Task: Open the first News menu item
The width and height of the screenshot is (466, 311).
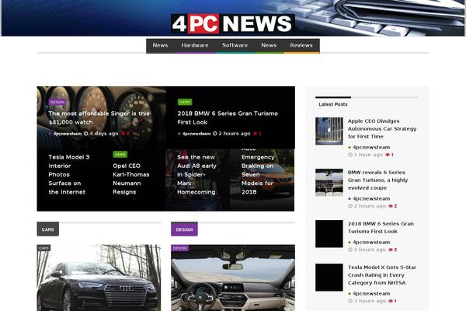Action: pos(160,46)
